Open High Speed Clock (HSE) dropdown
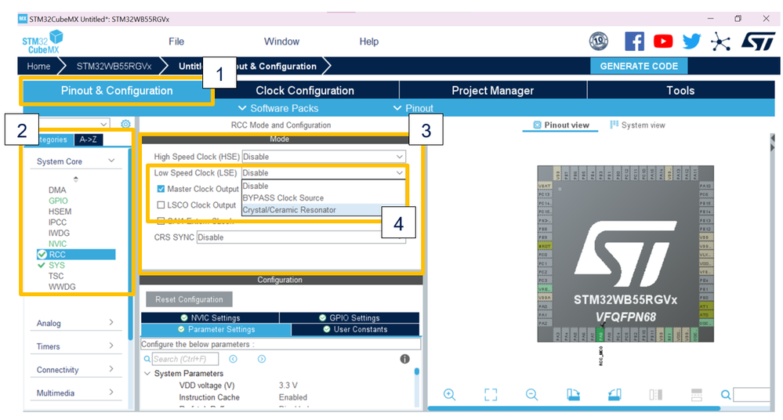 click(x=324, y=157)
